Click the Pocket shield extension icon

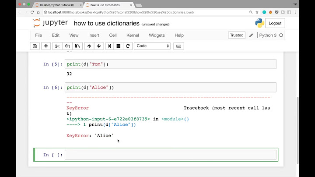tap(276, 12)
